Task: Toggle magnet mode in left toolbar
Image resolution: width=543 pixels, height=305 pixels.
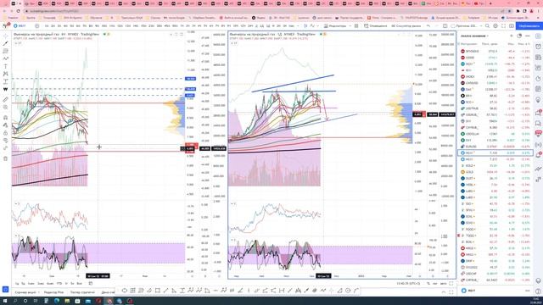Action: (x=6, y=118)
